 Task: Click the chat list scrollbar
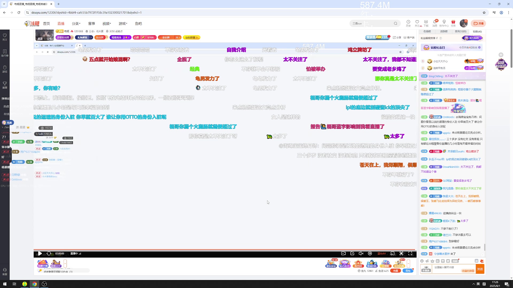(485, 247)
